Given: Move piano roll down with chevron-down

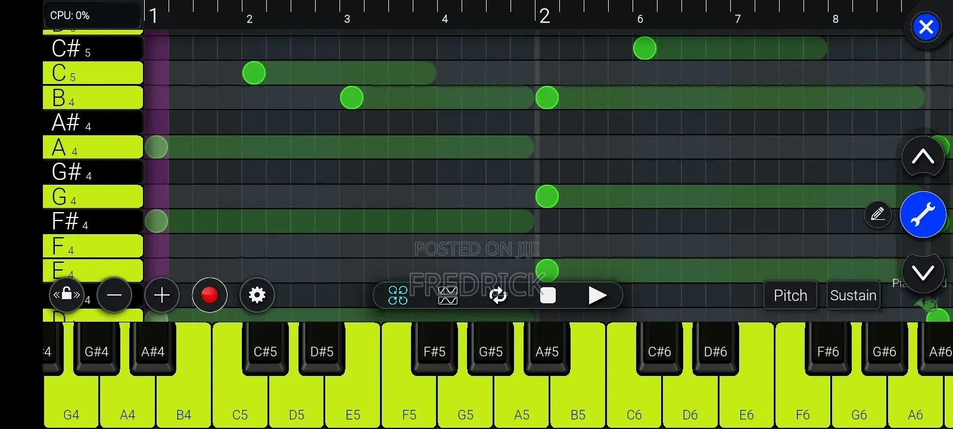Looking at the screenshot, I should [x=923, y=273].
